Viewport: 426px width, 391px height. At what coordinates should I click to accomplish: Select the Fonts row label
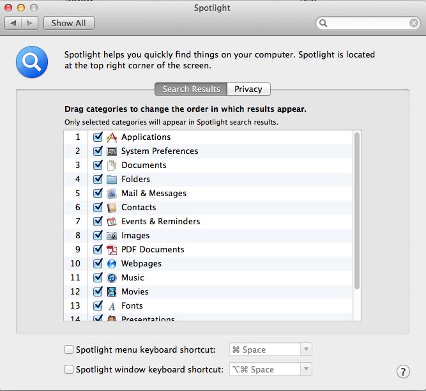pos(132,305)
